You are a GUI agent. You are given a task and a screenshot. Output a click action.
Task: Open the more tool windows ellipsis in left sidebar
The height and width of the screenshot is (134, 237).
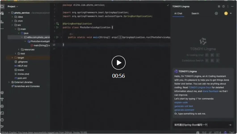tap(2, 29)
